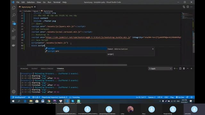The image size is (205, 115).
Task: Open File Explorer from the taskbar
Action: (31, 101)
